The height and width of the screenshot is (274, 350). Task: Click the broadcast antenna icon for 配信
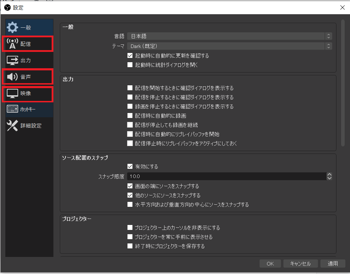pos(12,44)
